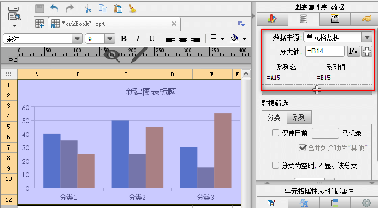
Task: Click the paste clipboard icon
Action: [x=118, y=9]
